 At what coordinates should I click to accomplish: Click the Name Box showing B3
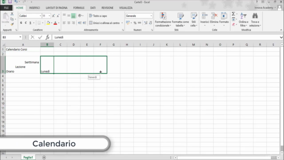(10, 37)
